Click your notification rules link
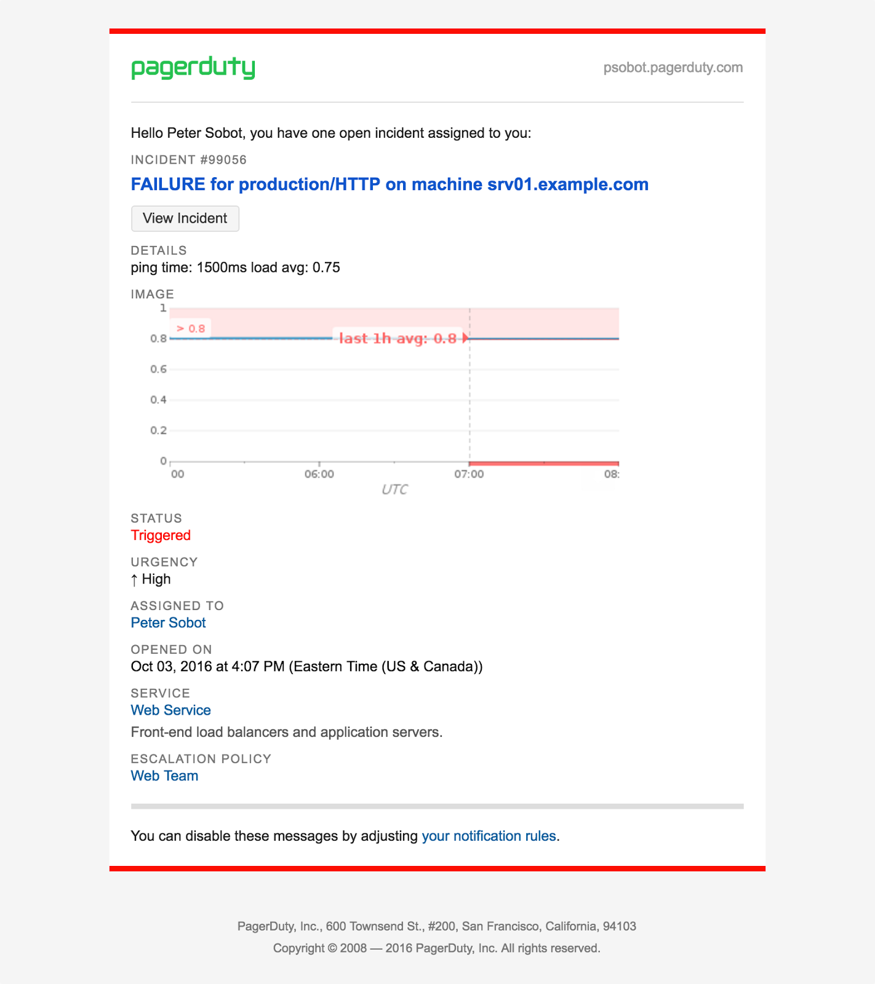This screenshot has height=984, width=875. tap(489, 836)
